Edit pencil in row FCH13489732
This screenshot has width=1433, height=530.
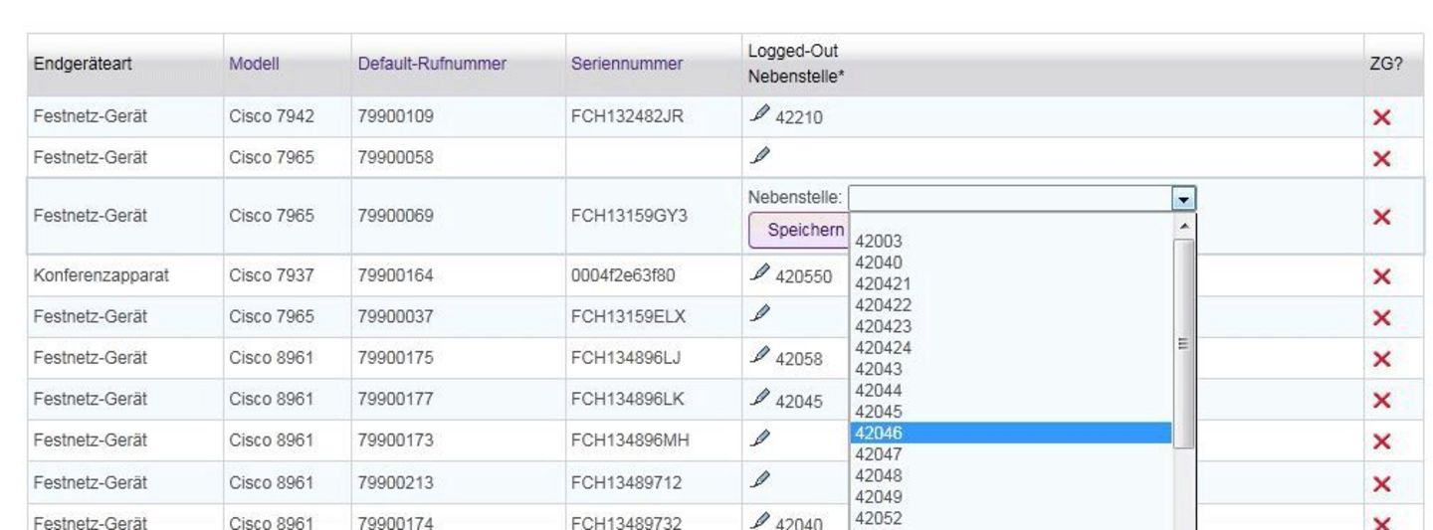point(760,522)
